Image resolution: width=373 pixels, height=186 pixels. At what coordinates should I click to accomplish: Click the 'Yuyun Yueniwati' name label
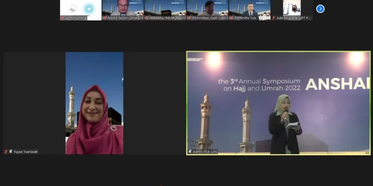[x=25, y=152]
